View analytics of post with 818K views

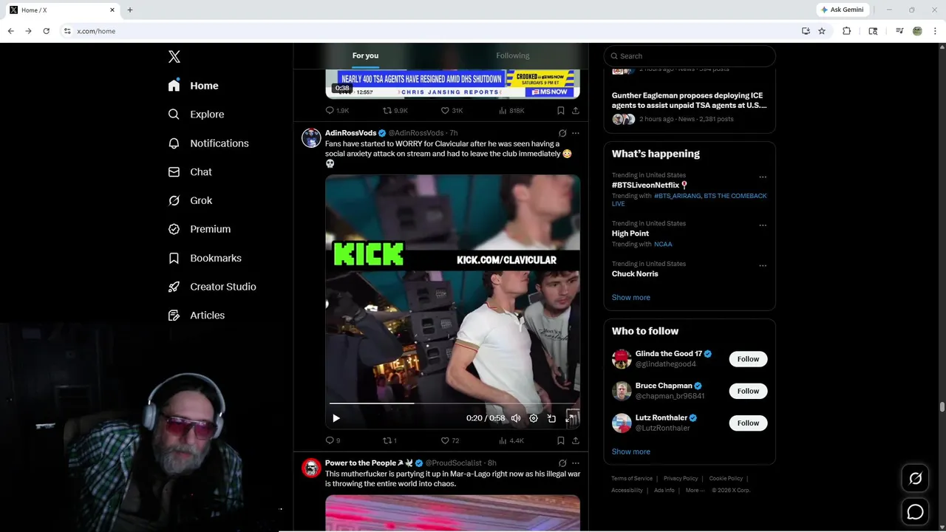click(x=511, y=111)
